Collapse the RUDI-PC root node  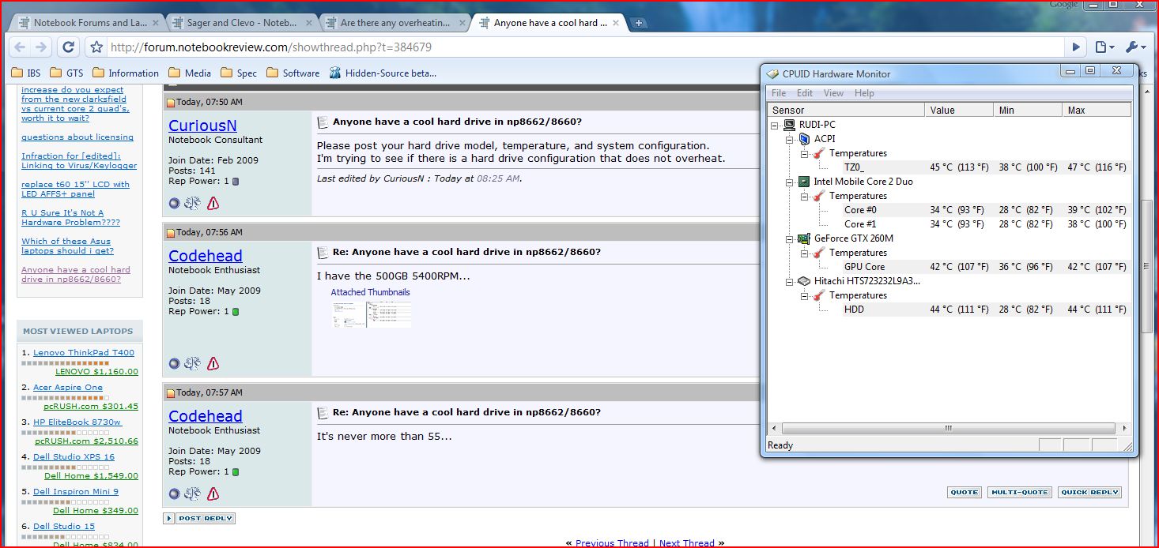(x=776, y=125)
